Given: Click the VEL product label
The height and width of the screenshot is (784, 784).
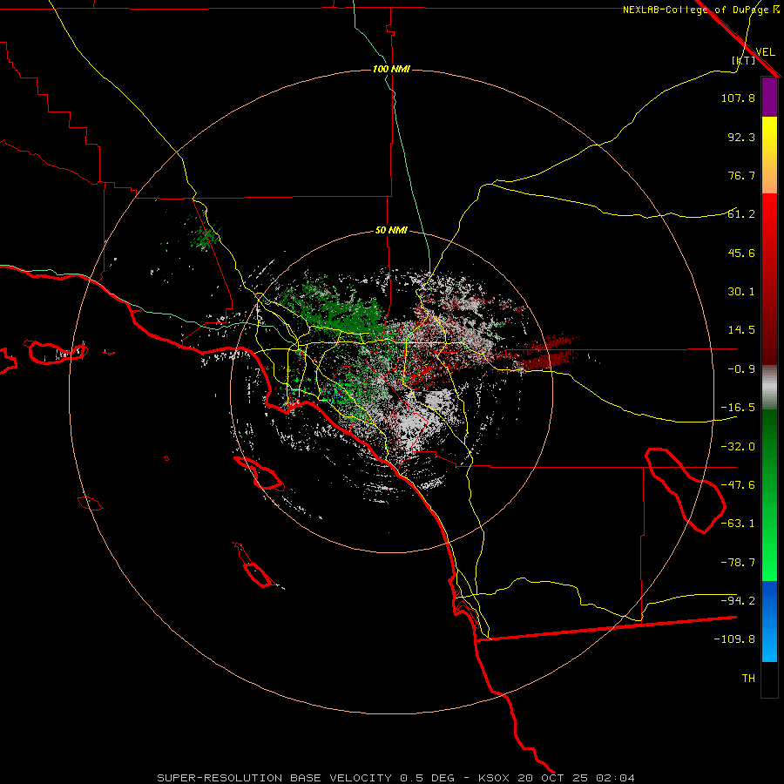Looking at the screenshot, I should coord(765,51).
